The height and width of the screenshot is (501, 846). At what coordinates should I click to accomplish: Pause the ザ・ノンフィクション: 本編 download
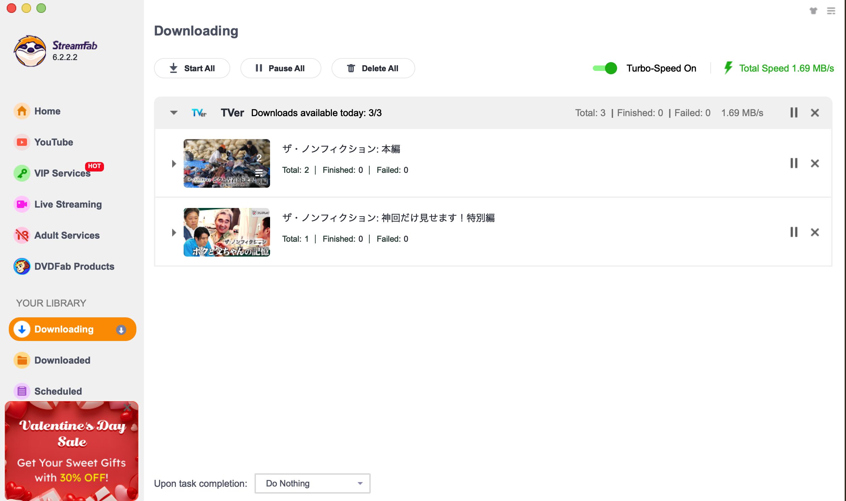pos(793,163)
